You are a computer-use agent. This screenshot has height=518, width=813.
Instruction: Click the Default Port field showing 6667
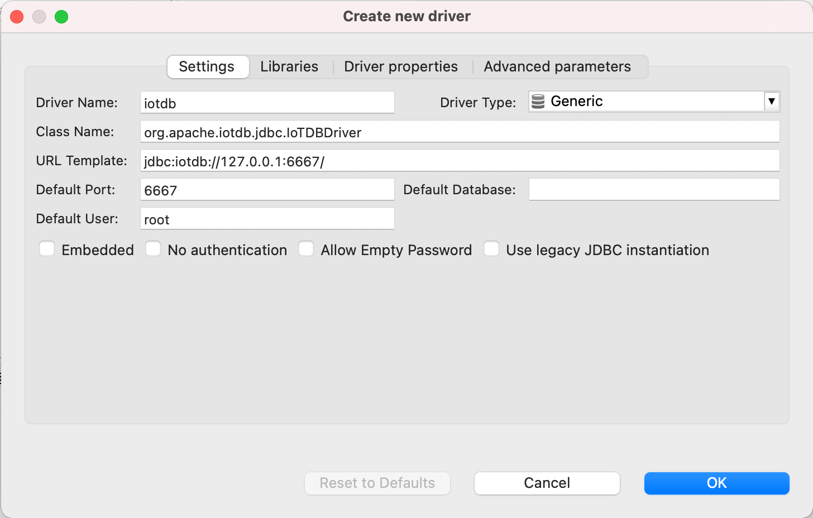(267, 190)
